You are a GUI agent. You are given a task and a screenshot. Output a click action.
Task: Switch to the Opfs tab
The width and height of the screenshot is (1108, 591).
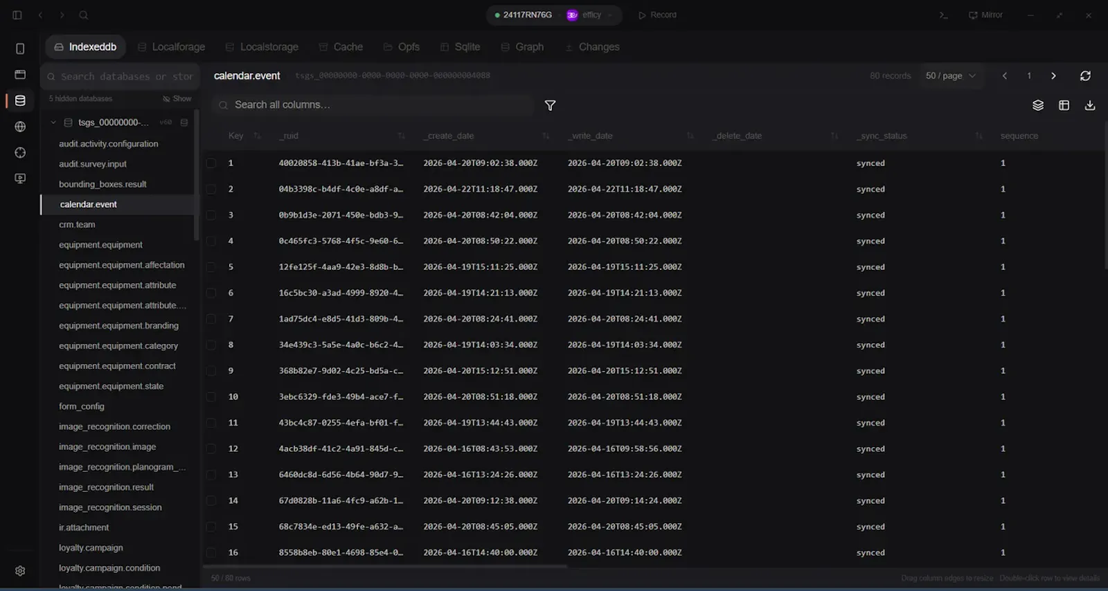(x=402, y=47)
